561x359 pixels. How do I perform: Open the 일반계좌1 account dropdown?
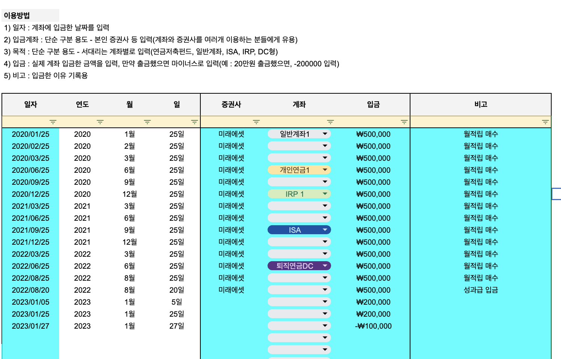pyautogui.click(x=299, y=134)
